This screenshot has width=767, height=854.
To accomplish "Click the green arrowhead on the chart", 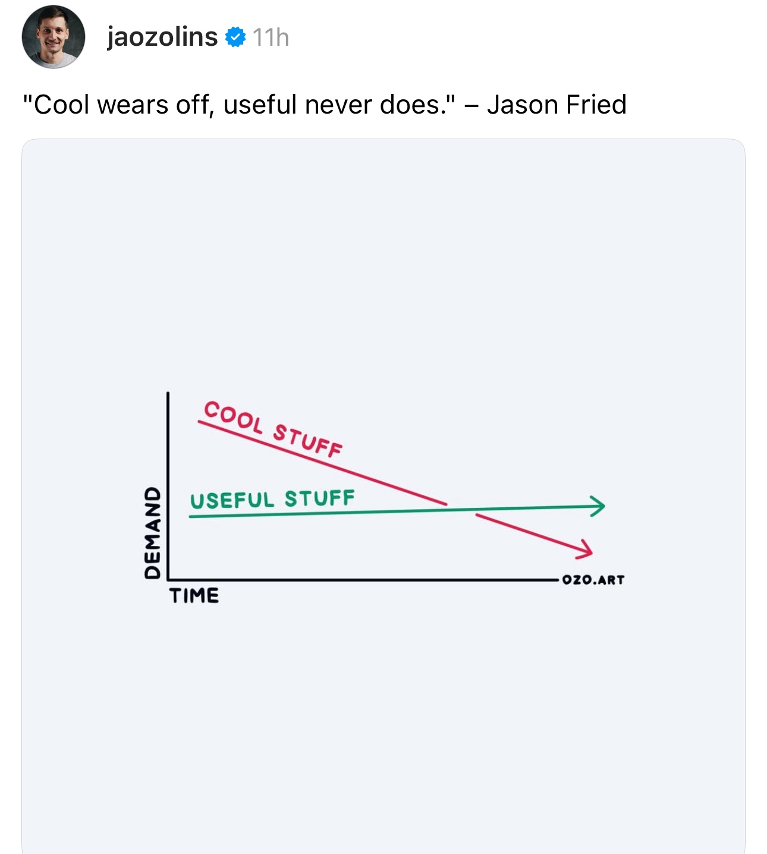I will click(x=598, y=506).
